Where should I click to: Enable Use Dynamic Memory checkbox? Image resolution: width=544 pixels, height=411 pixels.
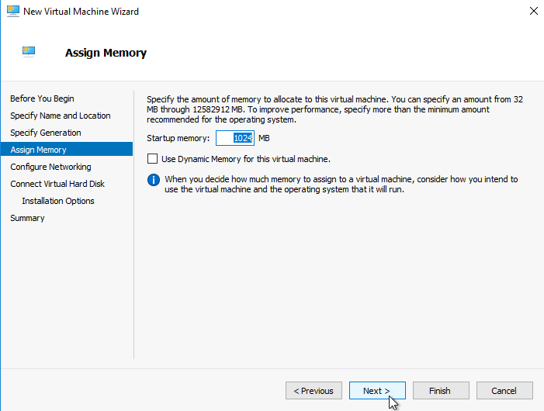pos(152,159)
